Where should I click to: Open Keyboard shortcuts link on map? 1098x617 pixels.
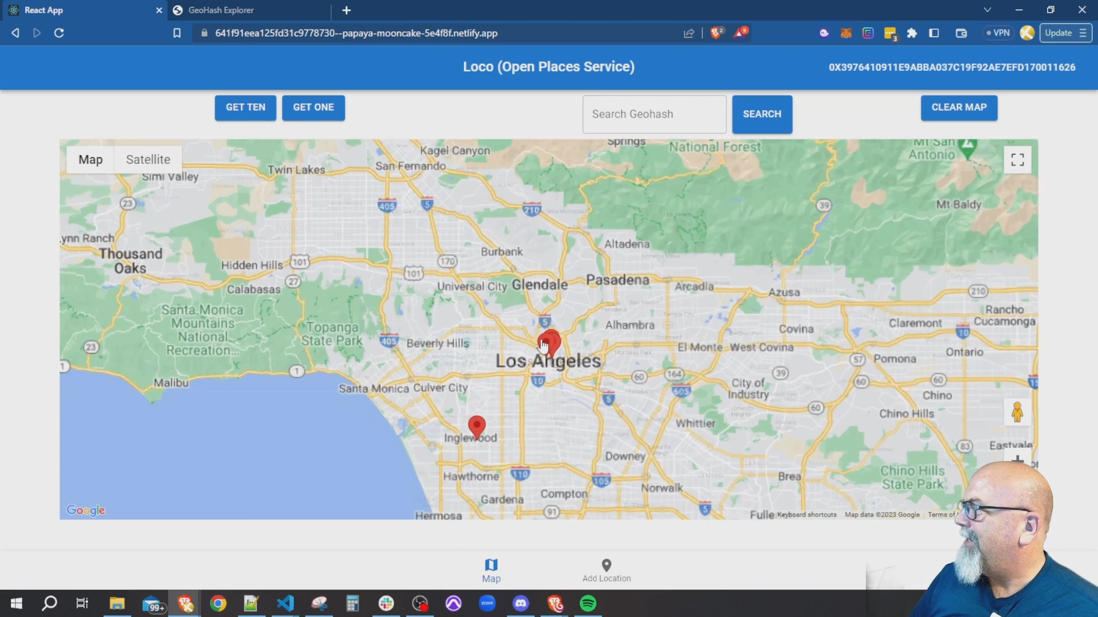(807, 515)
